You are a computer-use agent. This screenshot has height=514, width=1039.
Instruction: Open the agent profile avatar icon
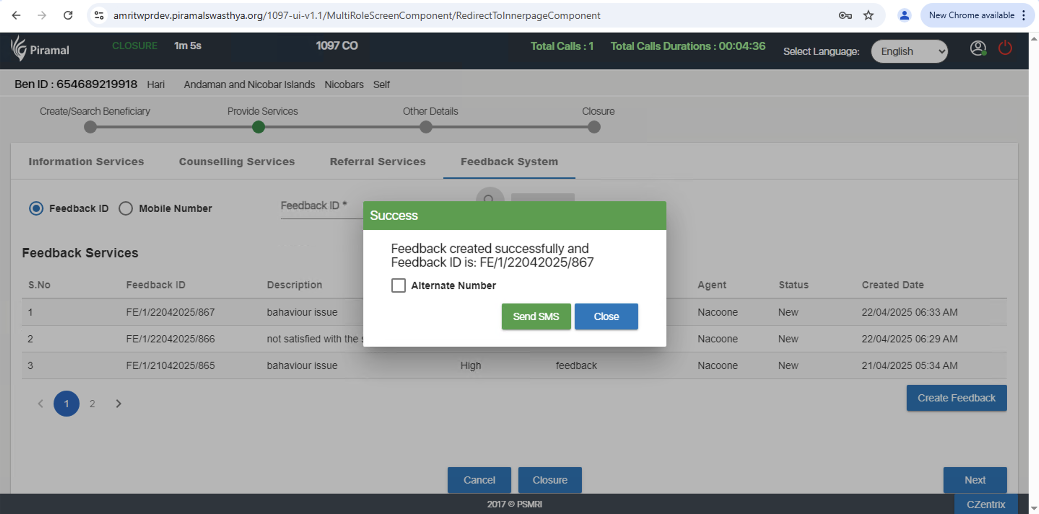[x=977, y=48]
